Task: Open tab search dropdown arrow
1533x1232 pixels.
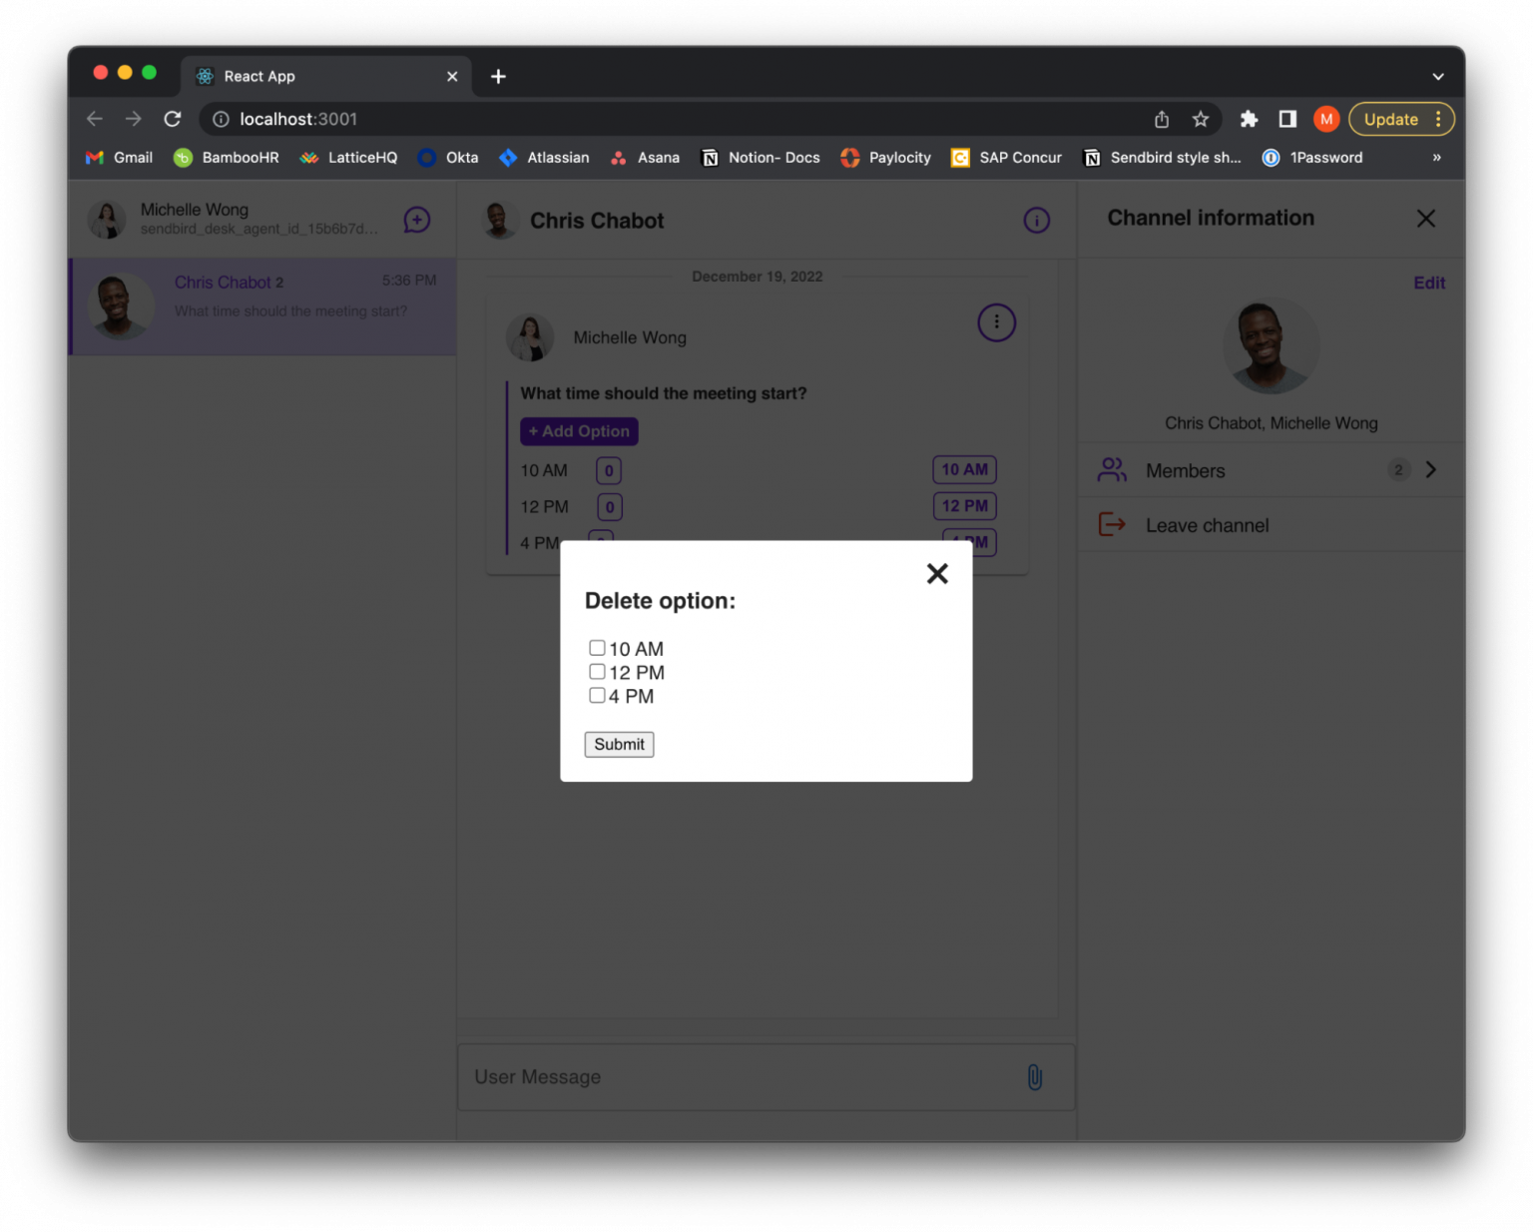Action: (x=1438, y=77)
